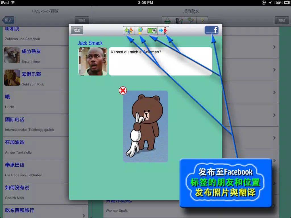
Task: Open the 成为熟友 Erste Intime category
Action: [x=36, y=57]
